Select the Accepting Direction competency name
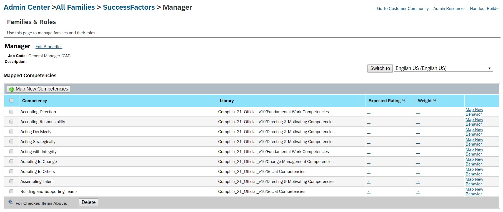 pyautogui.click(x=38, y=112)
